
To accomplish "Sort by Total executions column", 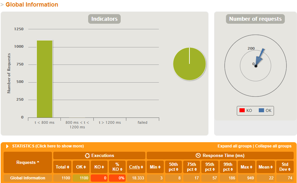I will click(x=62, y=167).
